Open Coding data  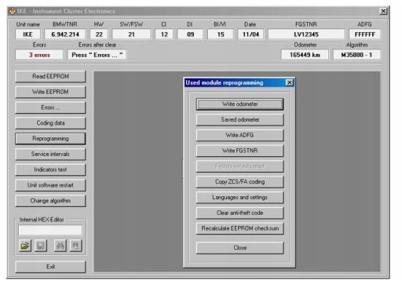[50, 123]
